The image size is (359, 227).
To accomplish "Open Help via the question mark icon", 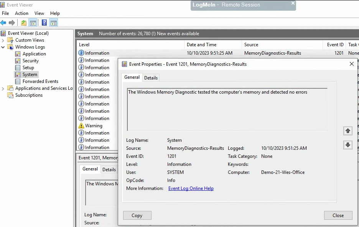I will [44, 23].
